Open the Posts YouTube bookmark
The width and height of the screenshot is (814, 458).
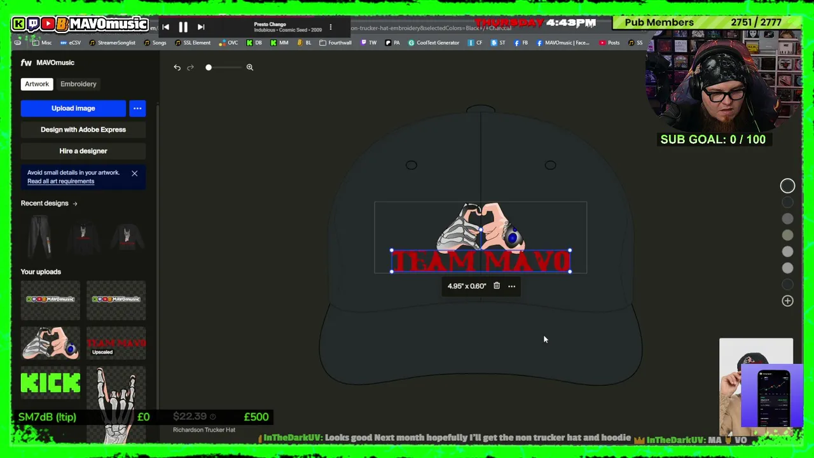[x=609, y=43]
